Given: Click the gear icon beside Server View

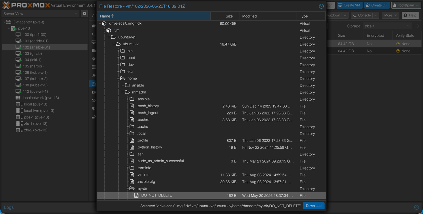Looking at the screenshot, I should click(x=84, y=14).
